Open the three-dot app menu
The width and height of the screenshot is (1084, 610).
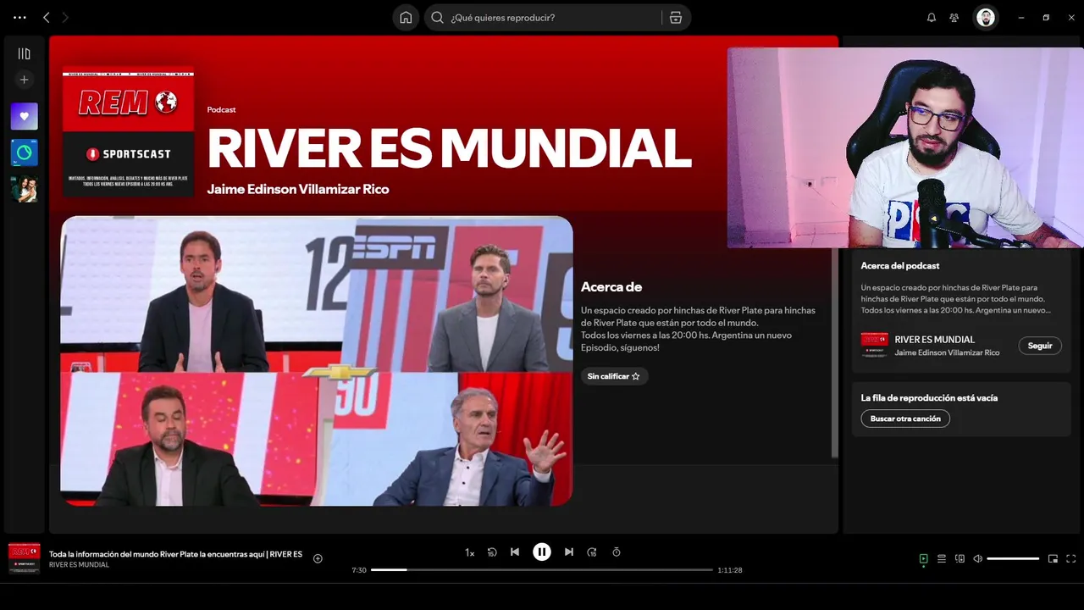point(19,17)
